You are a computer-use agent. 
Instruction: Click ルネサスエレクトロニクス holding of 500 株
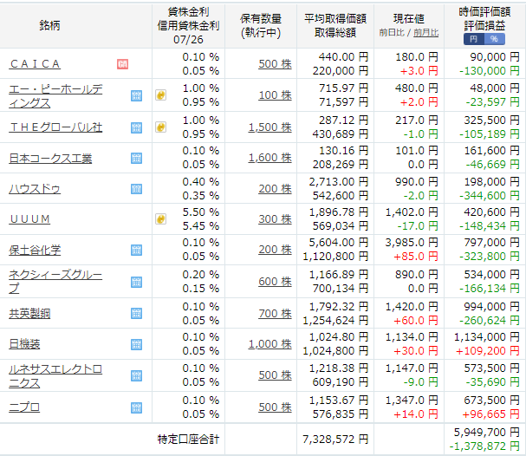pyautogui.click(x=275, y=375)
